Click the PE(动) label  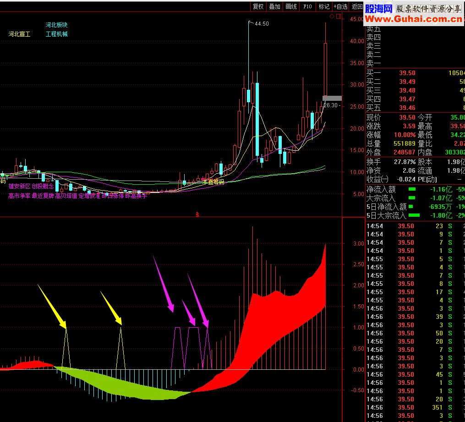click(427, 179)
